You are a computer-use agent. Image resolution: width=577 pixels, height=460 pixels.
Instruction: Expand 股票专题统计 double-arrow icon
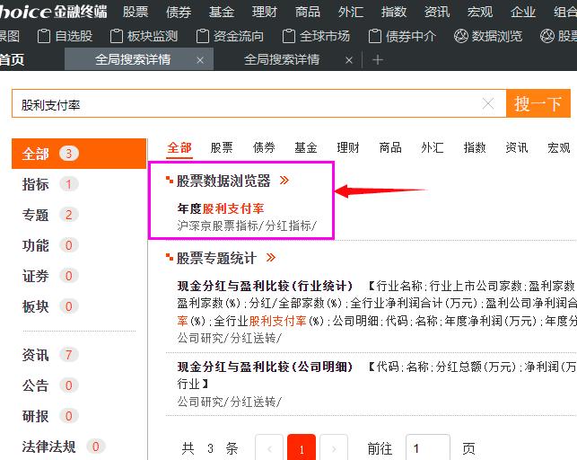click(x=271, y=257)
